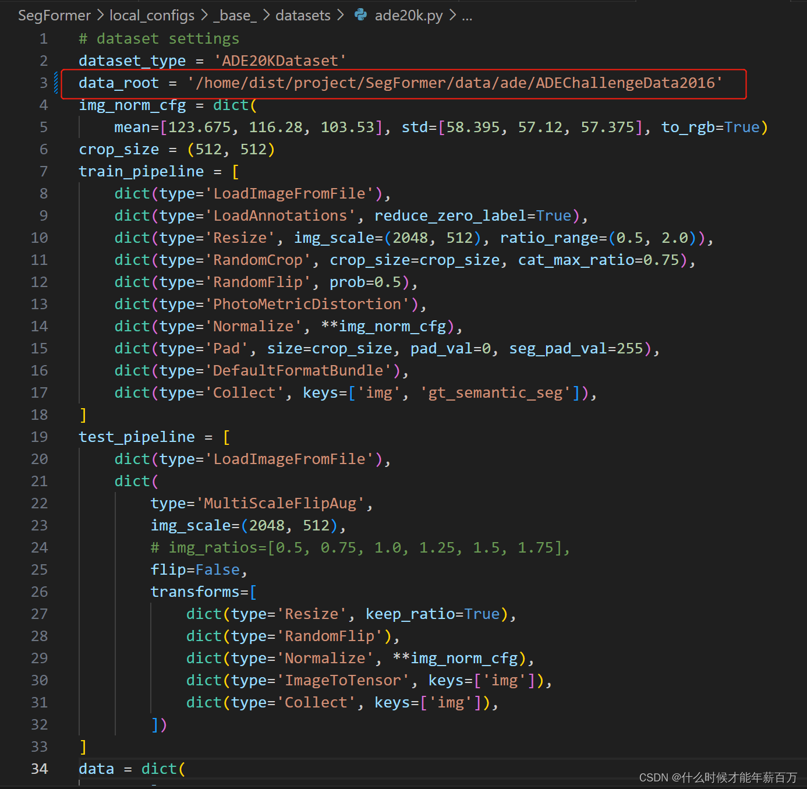807x789 pixels.
Task: Click the SegFormer breadcrumb segment
Action: (x=54, y=16)
